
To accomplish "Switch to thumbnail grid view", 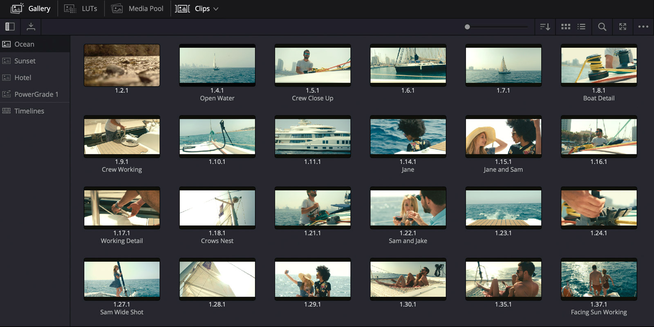I will click(566, 27).
